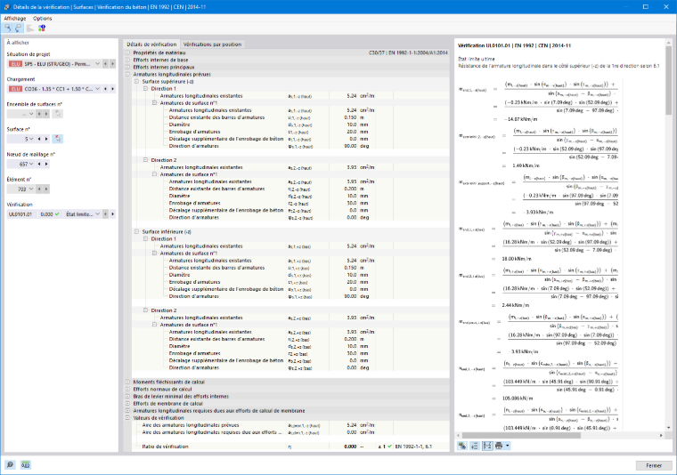Image resolution: width=677 pixels, height=475 pixels.
Task: Go to previous Nœud de maillage with left arrow
Action: point(39,164)
